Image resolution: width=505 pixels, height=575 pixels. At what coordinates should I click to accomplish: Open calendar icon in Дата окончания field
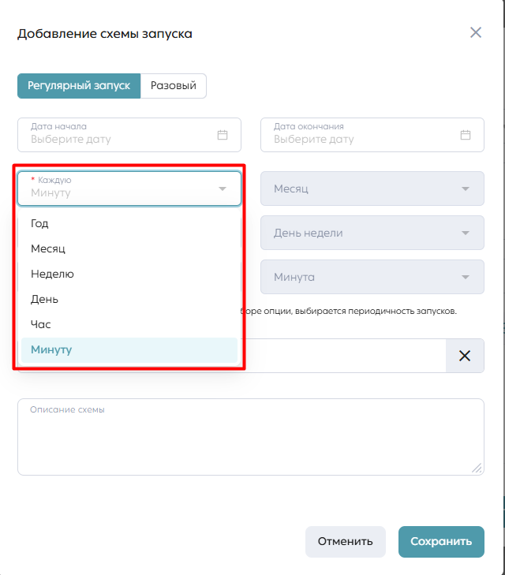tap(466, 135)
